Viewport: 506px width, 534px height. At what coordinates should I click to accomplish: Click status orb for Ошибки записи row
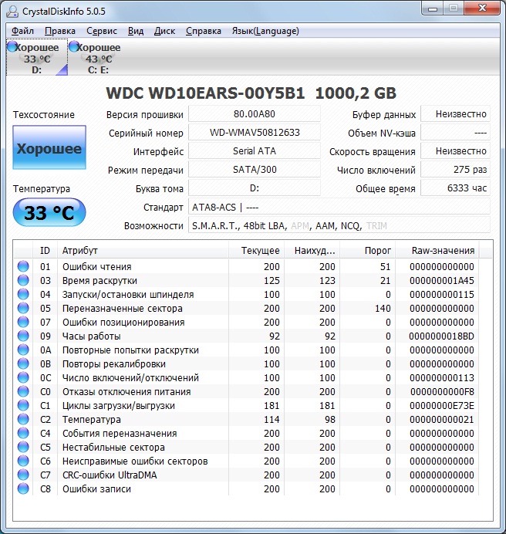[23, 489]
